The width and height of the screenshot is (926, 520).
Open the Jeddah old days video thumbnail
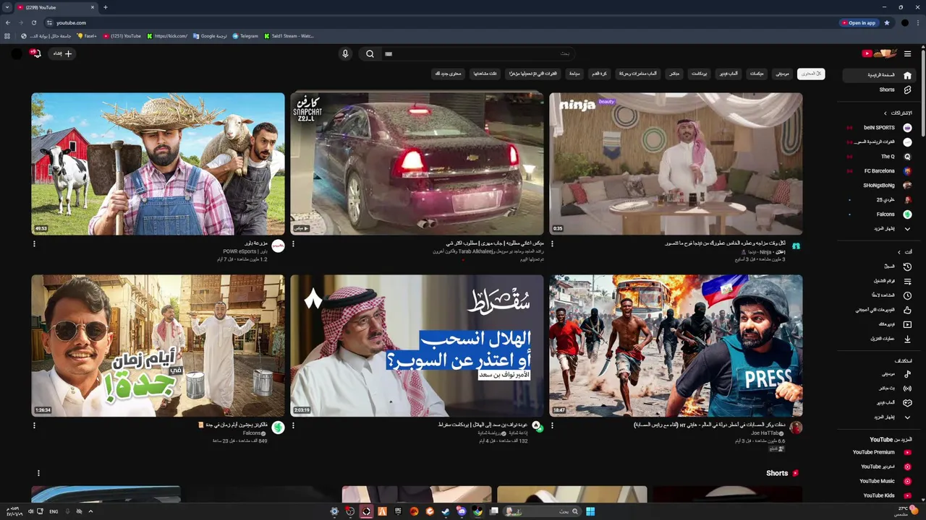[158, 345]
